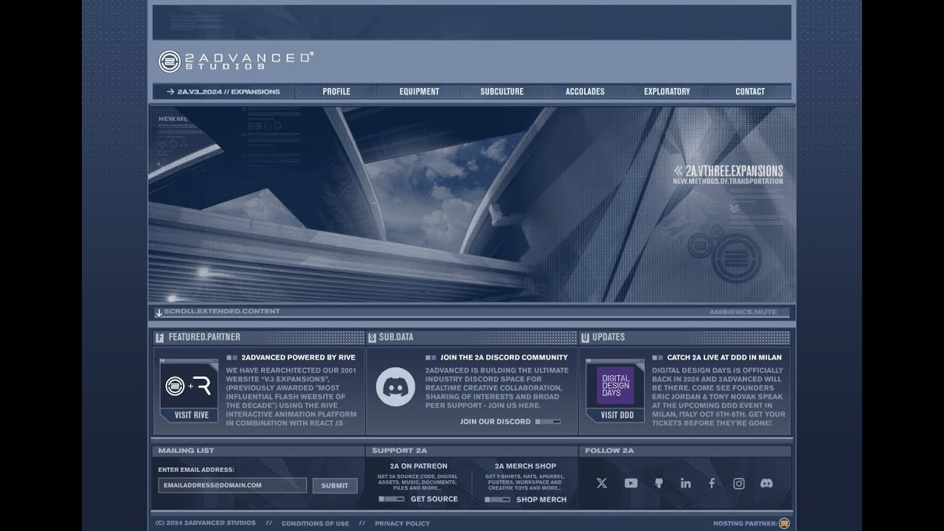Click the Sub.Data 'S' badge icon
This screenshot has height=531, width=944.
[372, 338]
